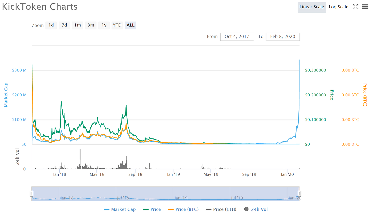Click the Sep '19 x-axis label
This screenshot has height=215, width=373.
pyautogui.click(x=249, y=174)
